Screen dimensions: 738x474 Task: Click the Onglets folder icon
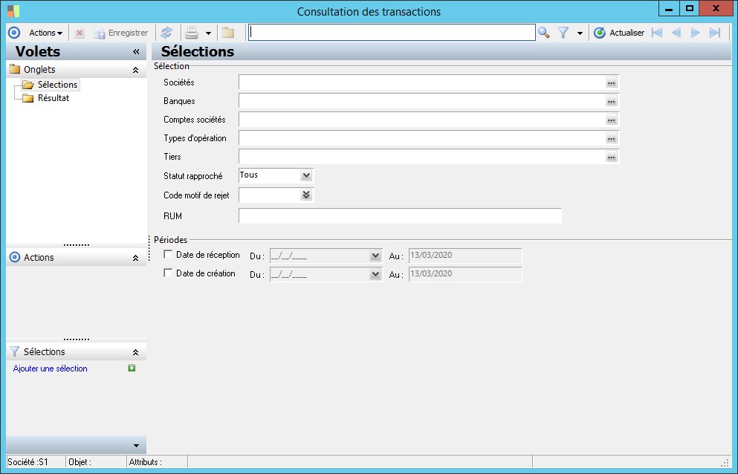(x=15, y=70)
